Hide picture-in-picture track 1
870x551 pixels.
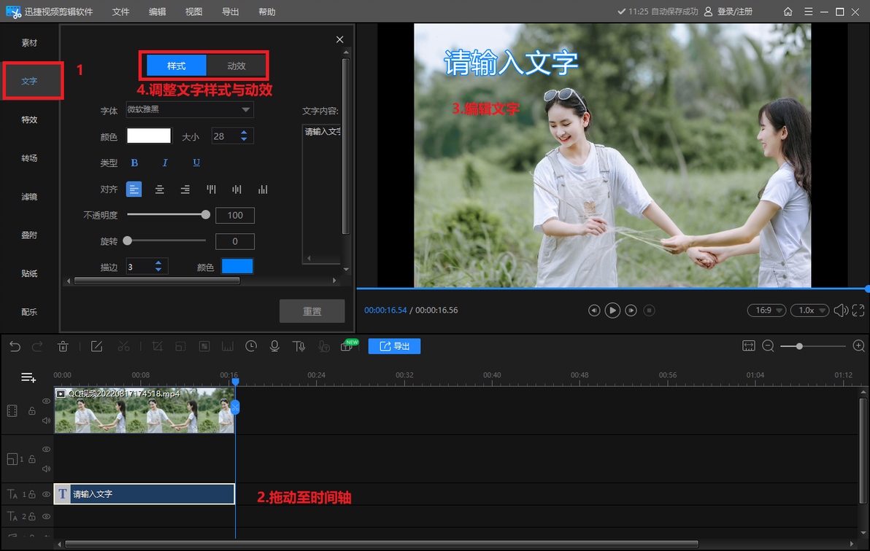point(46,449)
